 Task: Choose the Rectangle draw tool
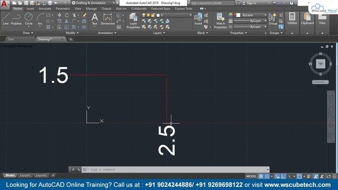pyautogui.click(x=48, y=15)
